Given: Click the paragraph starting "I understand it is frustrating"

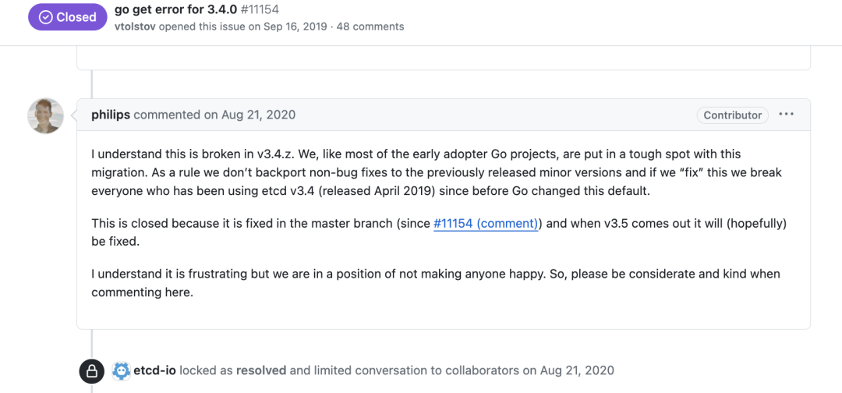Looking at the screenshot, I should tap(435, 283).
